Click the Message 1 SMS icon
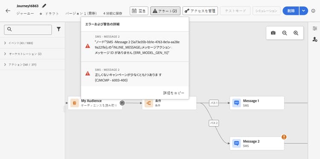 pyautogui.click(x=236, y=103)
